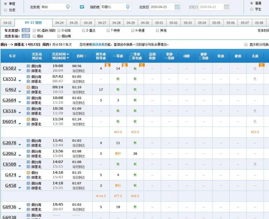Switch to 05-08 date tab
Image resolution: width=269 pixels, height=219 pixels.
259,23
